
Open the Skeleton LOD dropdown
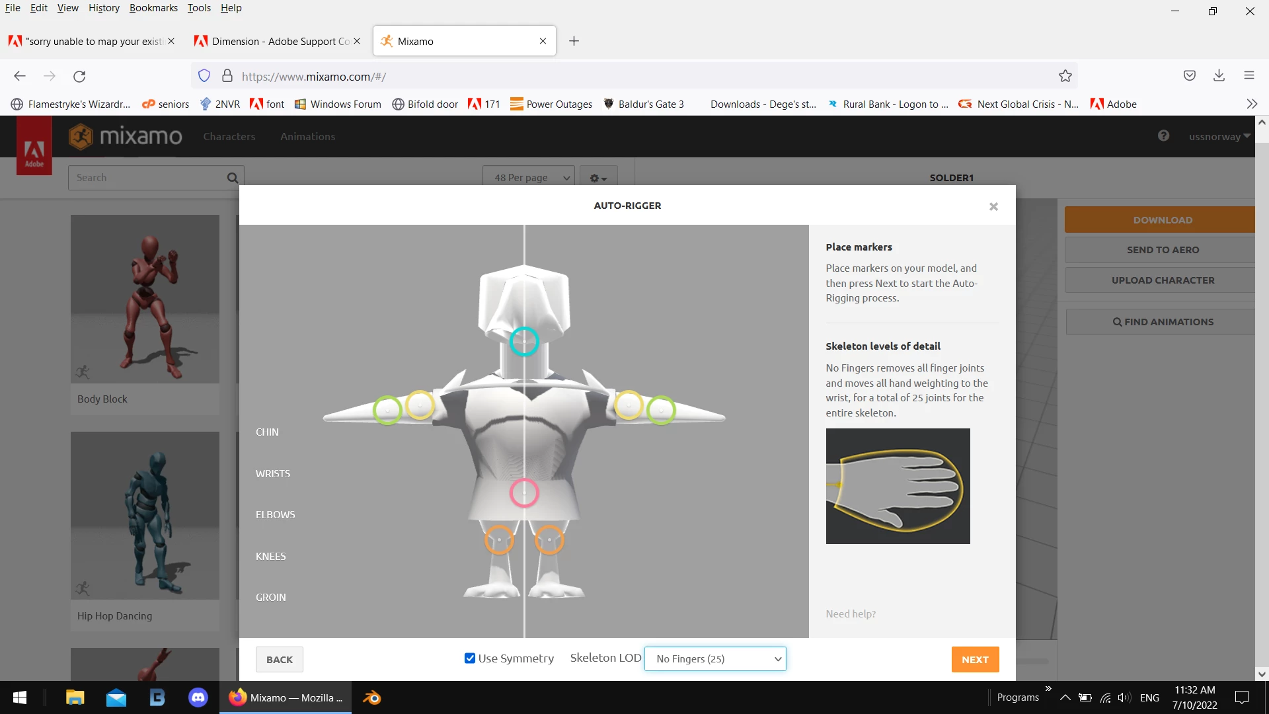tap(715, 659)
